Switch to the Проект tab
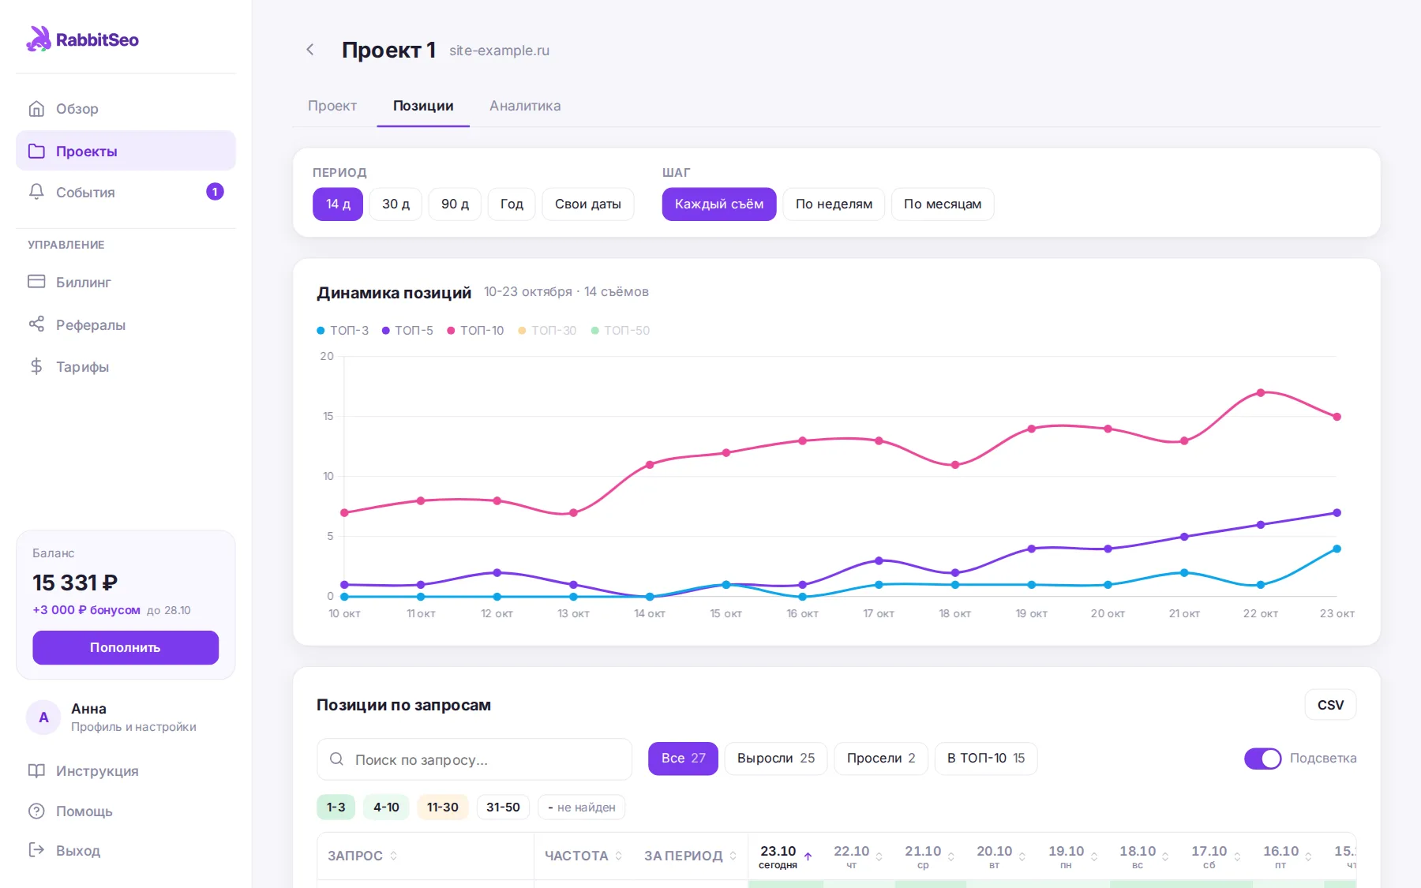The height and width of the screenshot is (888, 1421). (332, 106)
